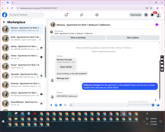This screenshot has height=132, width=165.
Task: Focus the Search Facebook field
Action: (26, 15)
